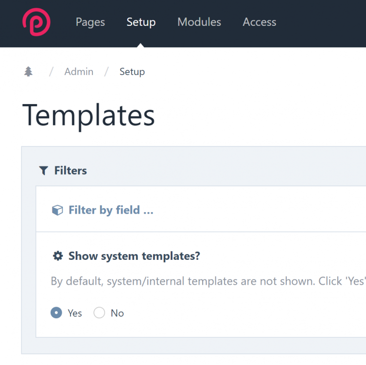Go to the Admin breadcrumb link
The height and width of the screenshot is (365, 366).
coord(79,72)
